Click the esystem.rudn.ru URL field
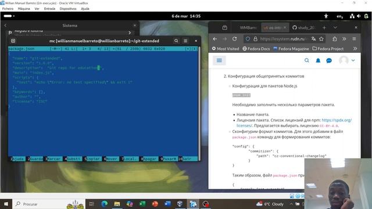Viewport: 372px width, 209px height. [x=284, y=39]
